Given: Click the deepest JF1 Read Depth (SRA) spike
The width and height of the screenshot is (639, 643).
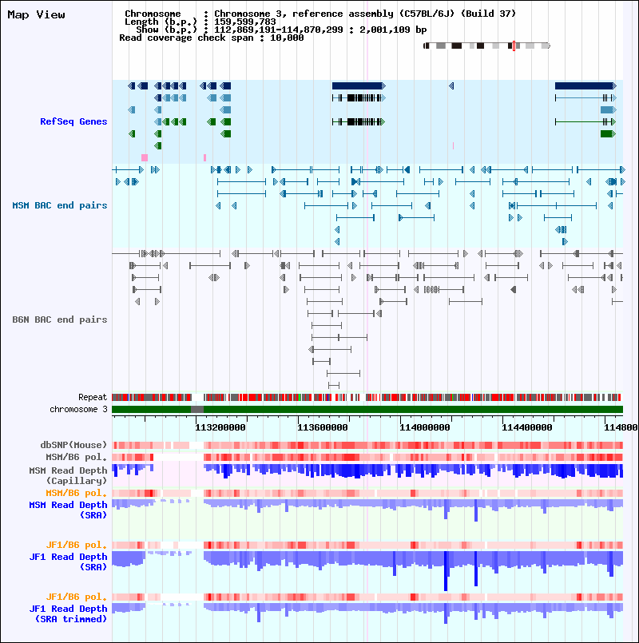Looking at the screenshot, I should tap(447, 571).
